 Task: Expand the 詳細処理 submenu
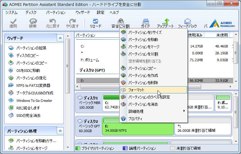[153, 111]
